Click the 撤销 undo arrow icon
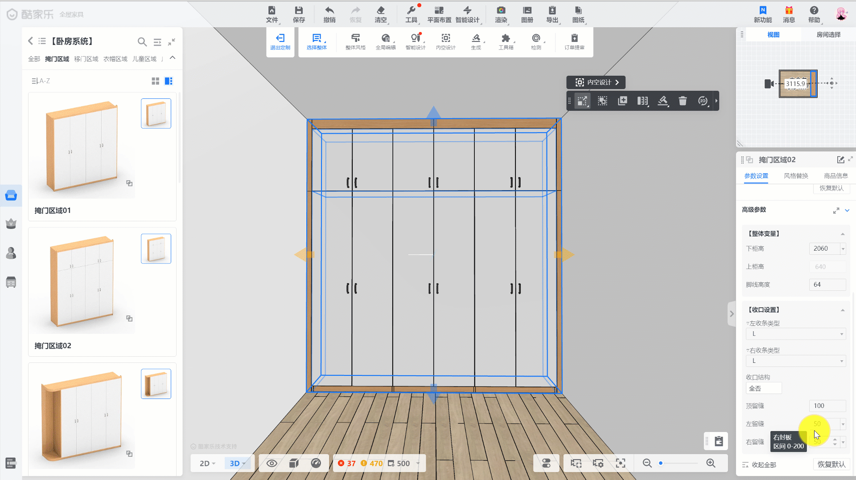The image size is (856, 480). pos(329,11)
